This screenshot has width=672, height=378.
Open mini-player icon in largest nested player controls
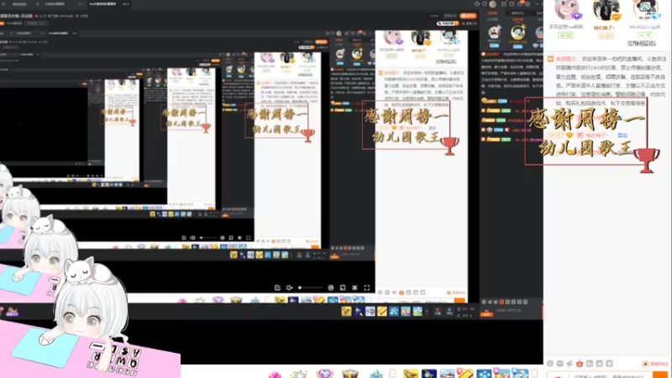point(343,287)
